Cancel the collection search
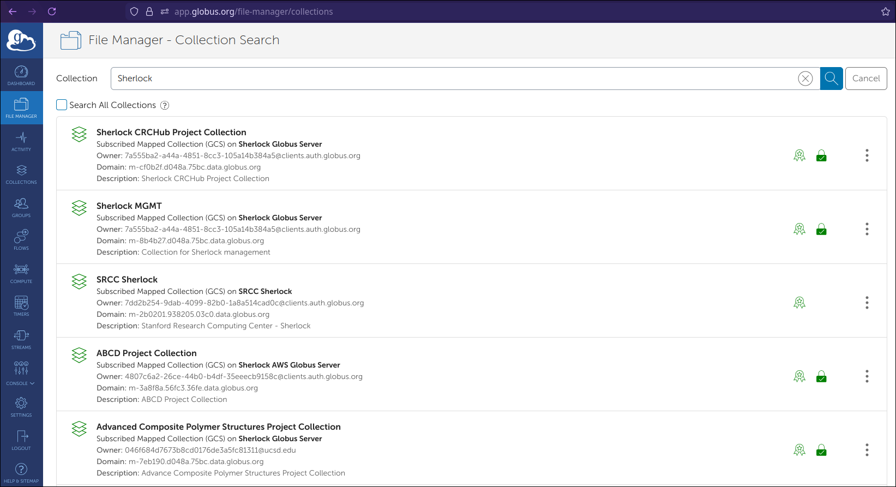The width and height of the screenshot is (896, 487). coord(866,79)
